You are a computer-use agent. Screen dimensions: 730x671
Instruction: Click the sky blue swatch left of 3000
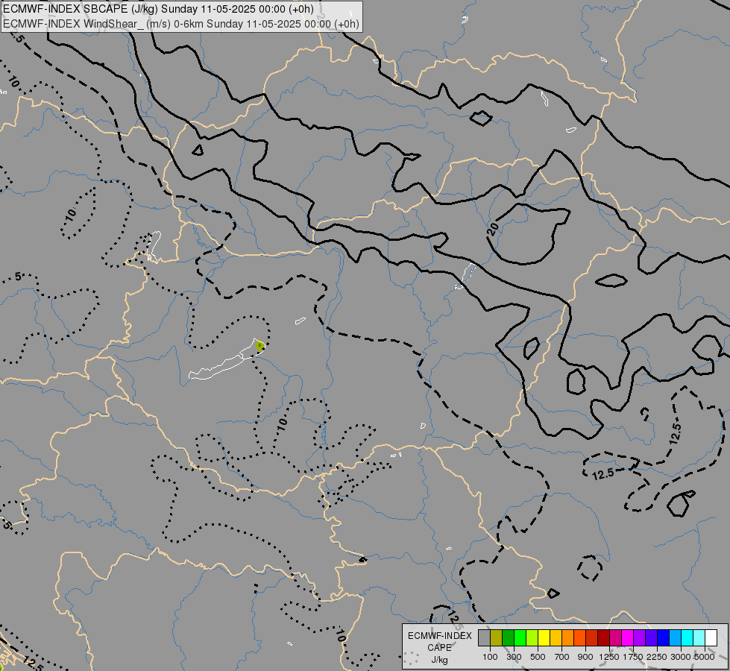click(x=676, y=638)
